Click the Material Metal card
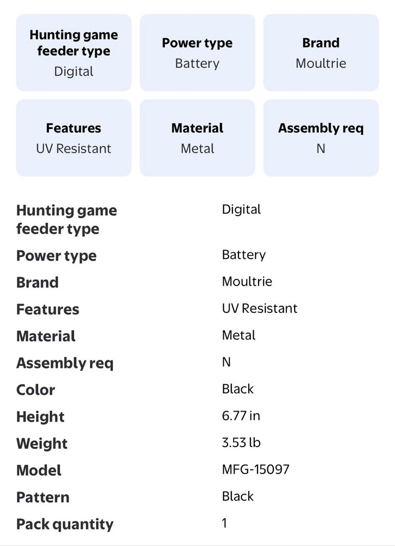This screenshot has width=395, height=546. (197, 138)
